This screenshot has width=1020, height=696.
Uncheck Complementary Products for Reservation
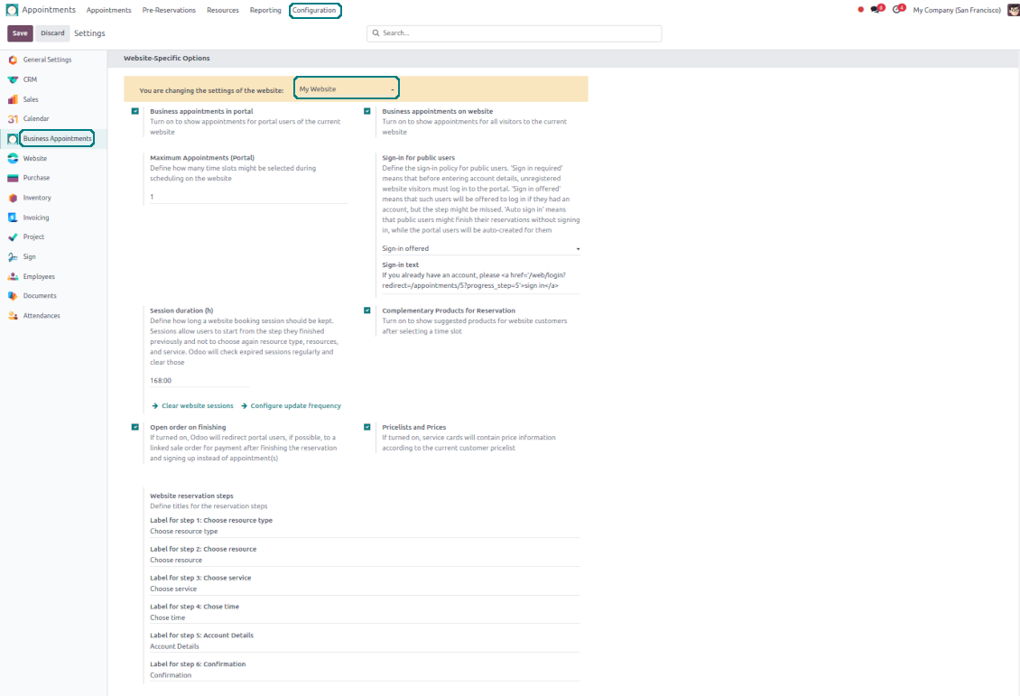tap(367, 310)
